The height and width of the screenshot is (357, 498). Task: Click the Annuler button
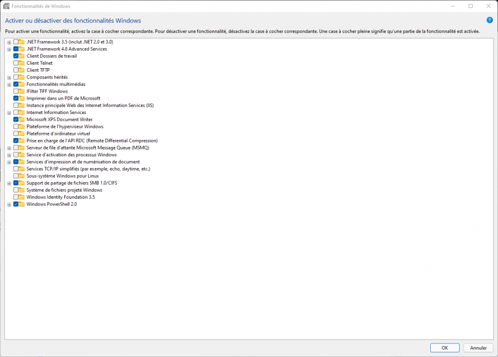pyautogui.click(x=478, y=348)
